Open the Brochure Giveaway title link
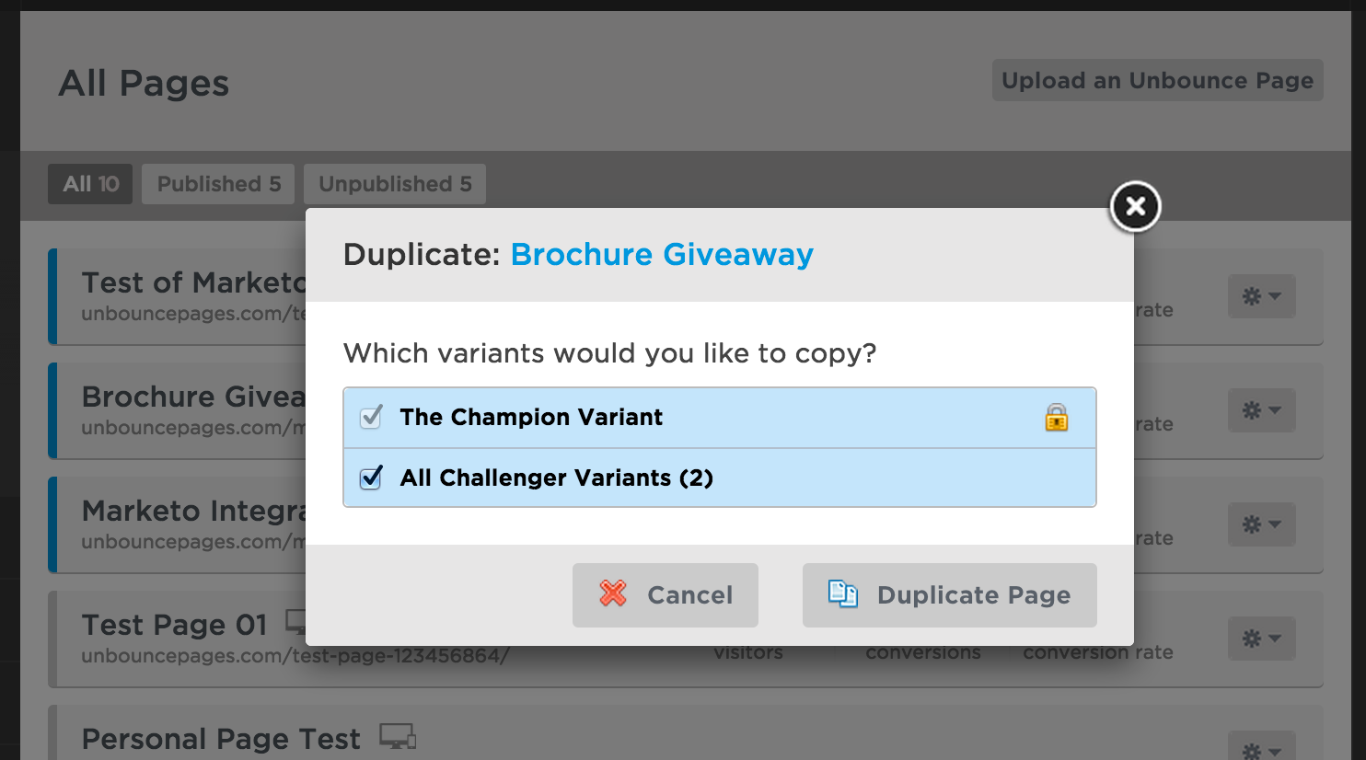The height and width of the screenshot is (760, 1366). pyautogui.click(x=662, y=254)
